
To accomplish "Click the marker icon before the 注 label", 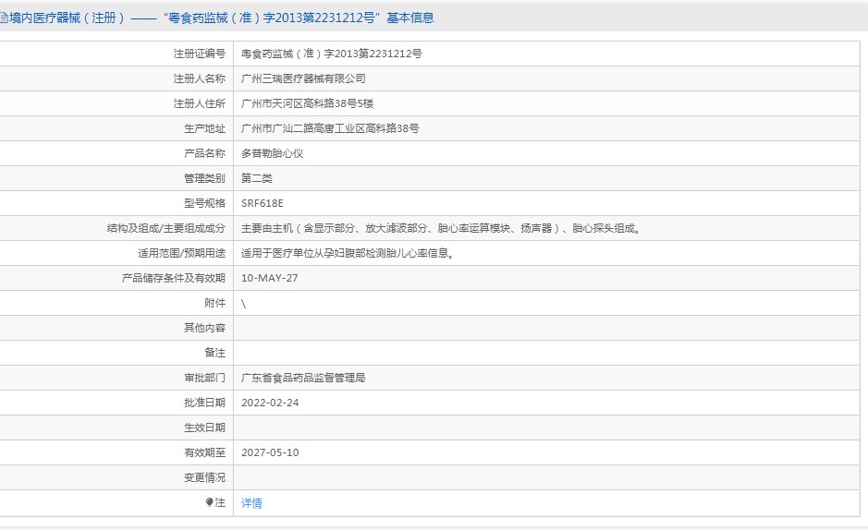I will (x=209, y=502).
